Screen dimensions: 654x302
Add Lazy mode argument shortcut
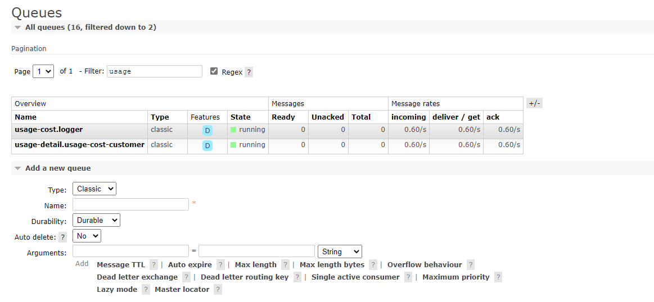(x=117, y=289)
